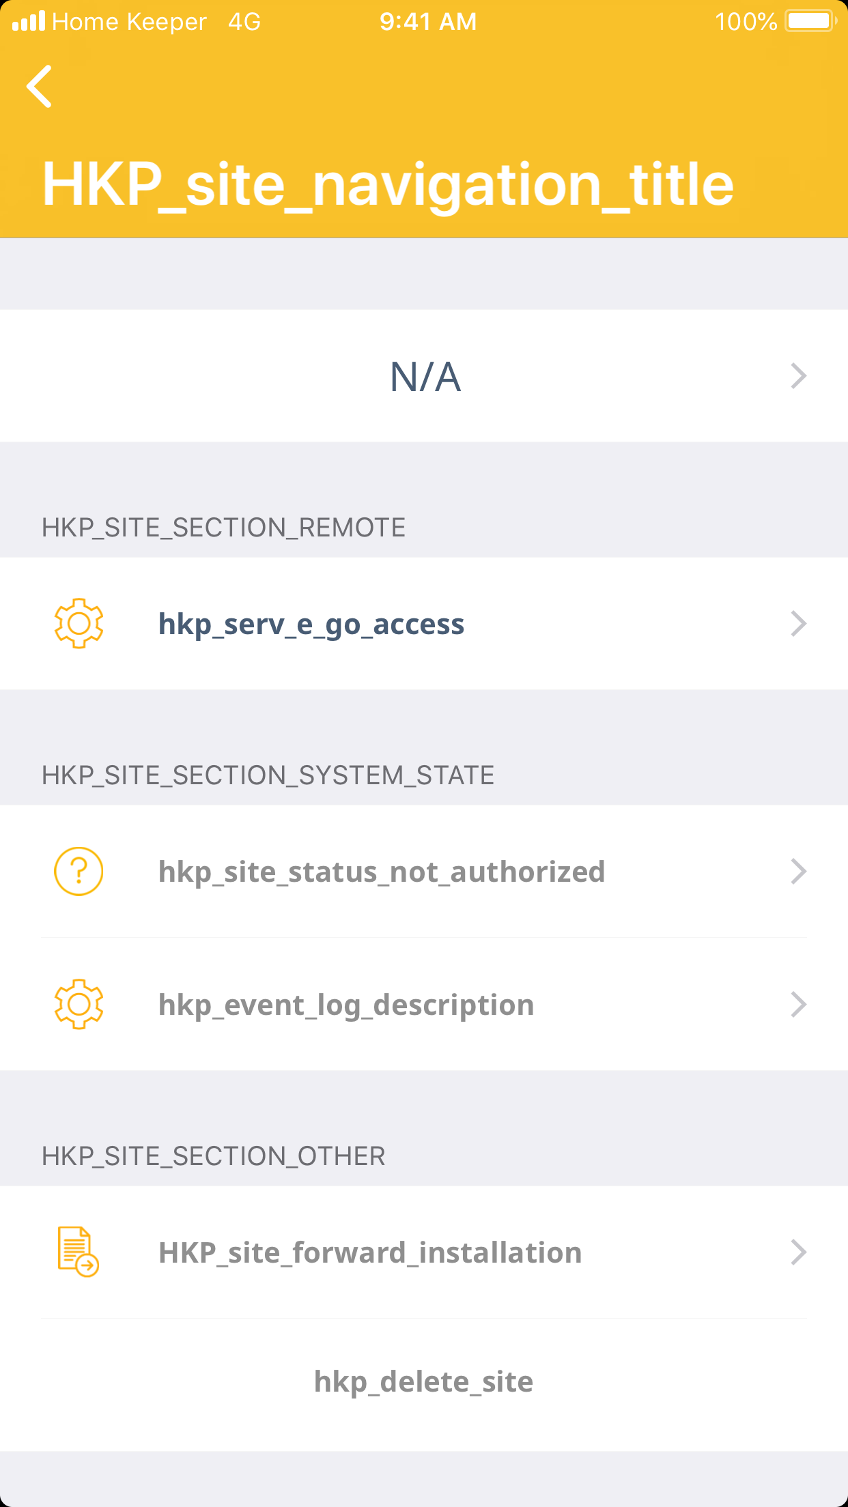
Task: Open chevron on hkp_event_log_description row
Action: (798, 1005)
